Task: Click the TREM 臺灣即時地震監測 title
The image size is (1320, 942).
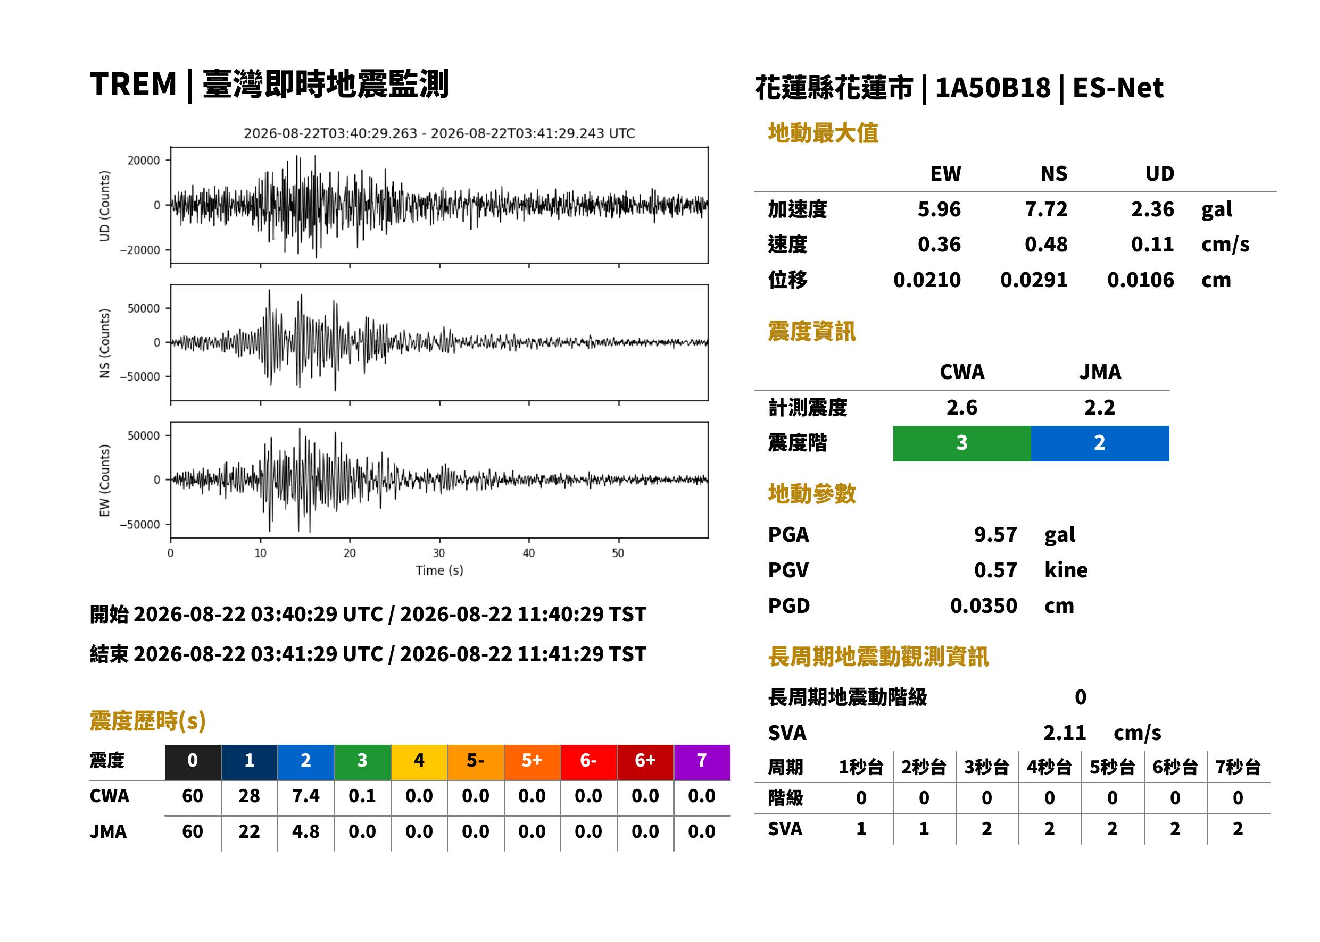Action: (269, 85)
